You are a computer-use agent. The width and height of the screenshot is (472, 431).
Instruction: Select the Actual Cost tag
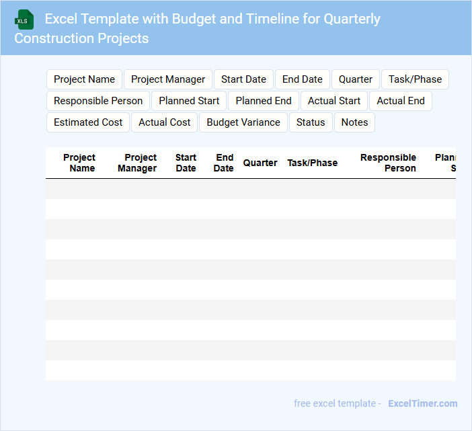165,122
